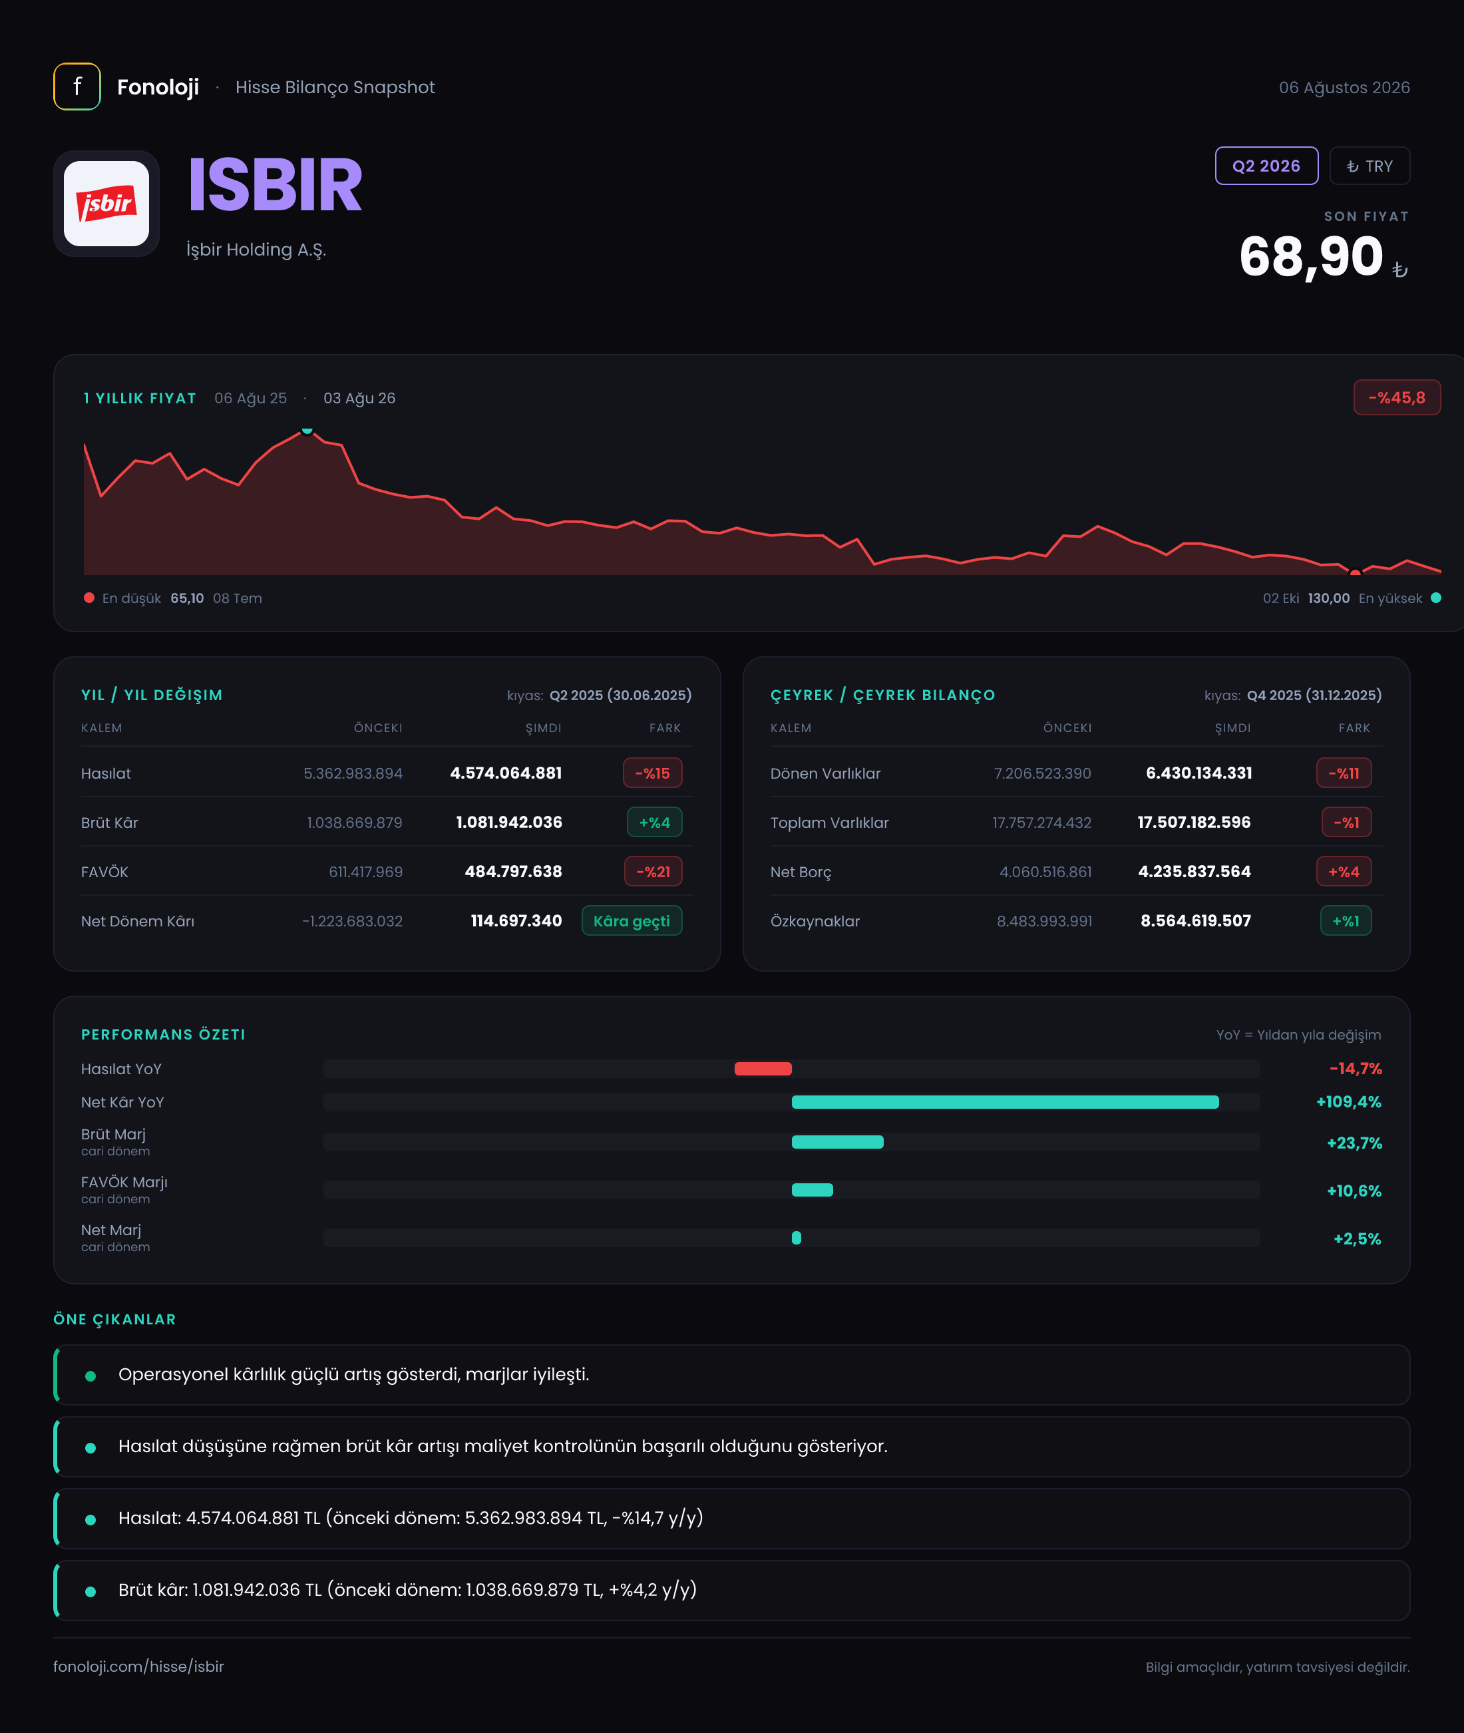Image resolution: width=1464 pixels, height=1733 pixels.
Task: Click the -%45,8 yearly change badge
Action: pos(1397,397)
